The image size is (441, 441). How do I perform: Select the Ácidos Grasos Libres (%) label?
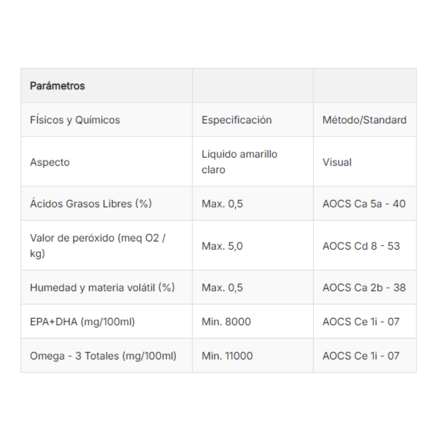91,203
